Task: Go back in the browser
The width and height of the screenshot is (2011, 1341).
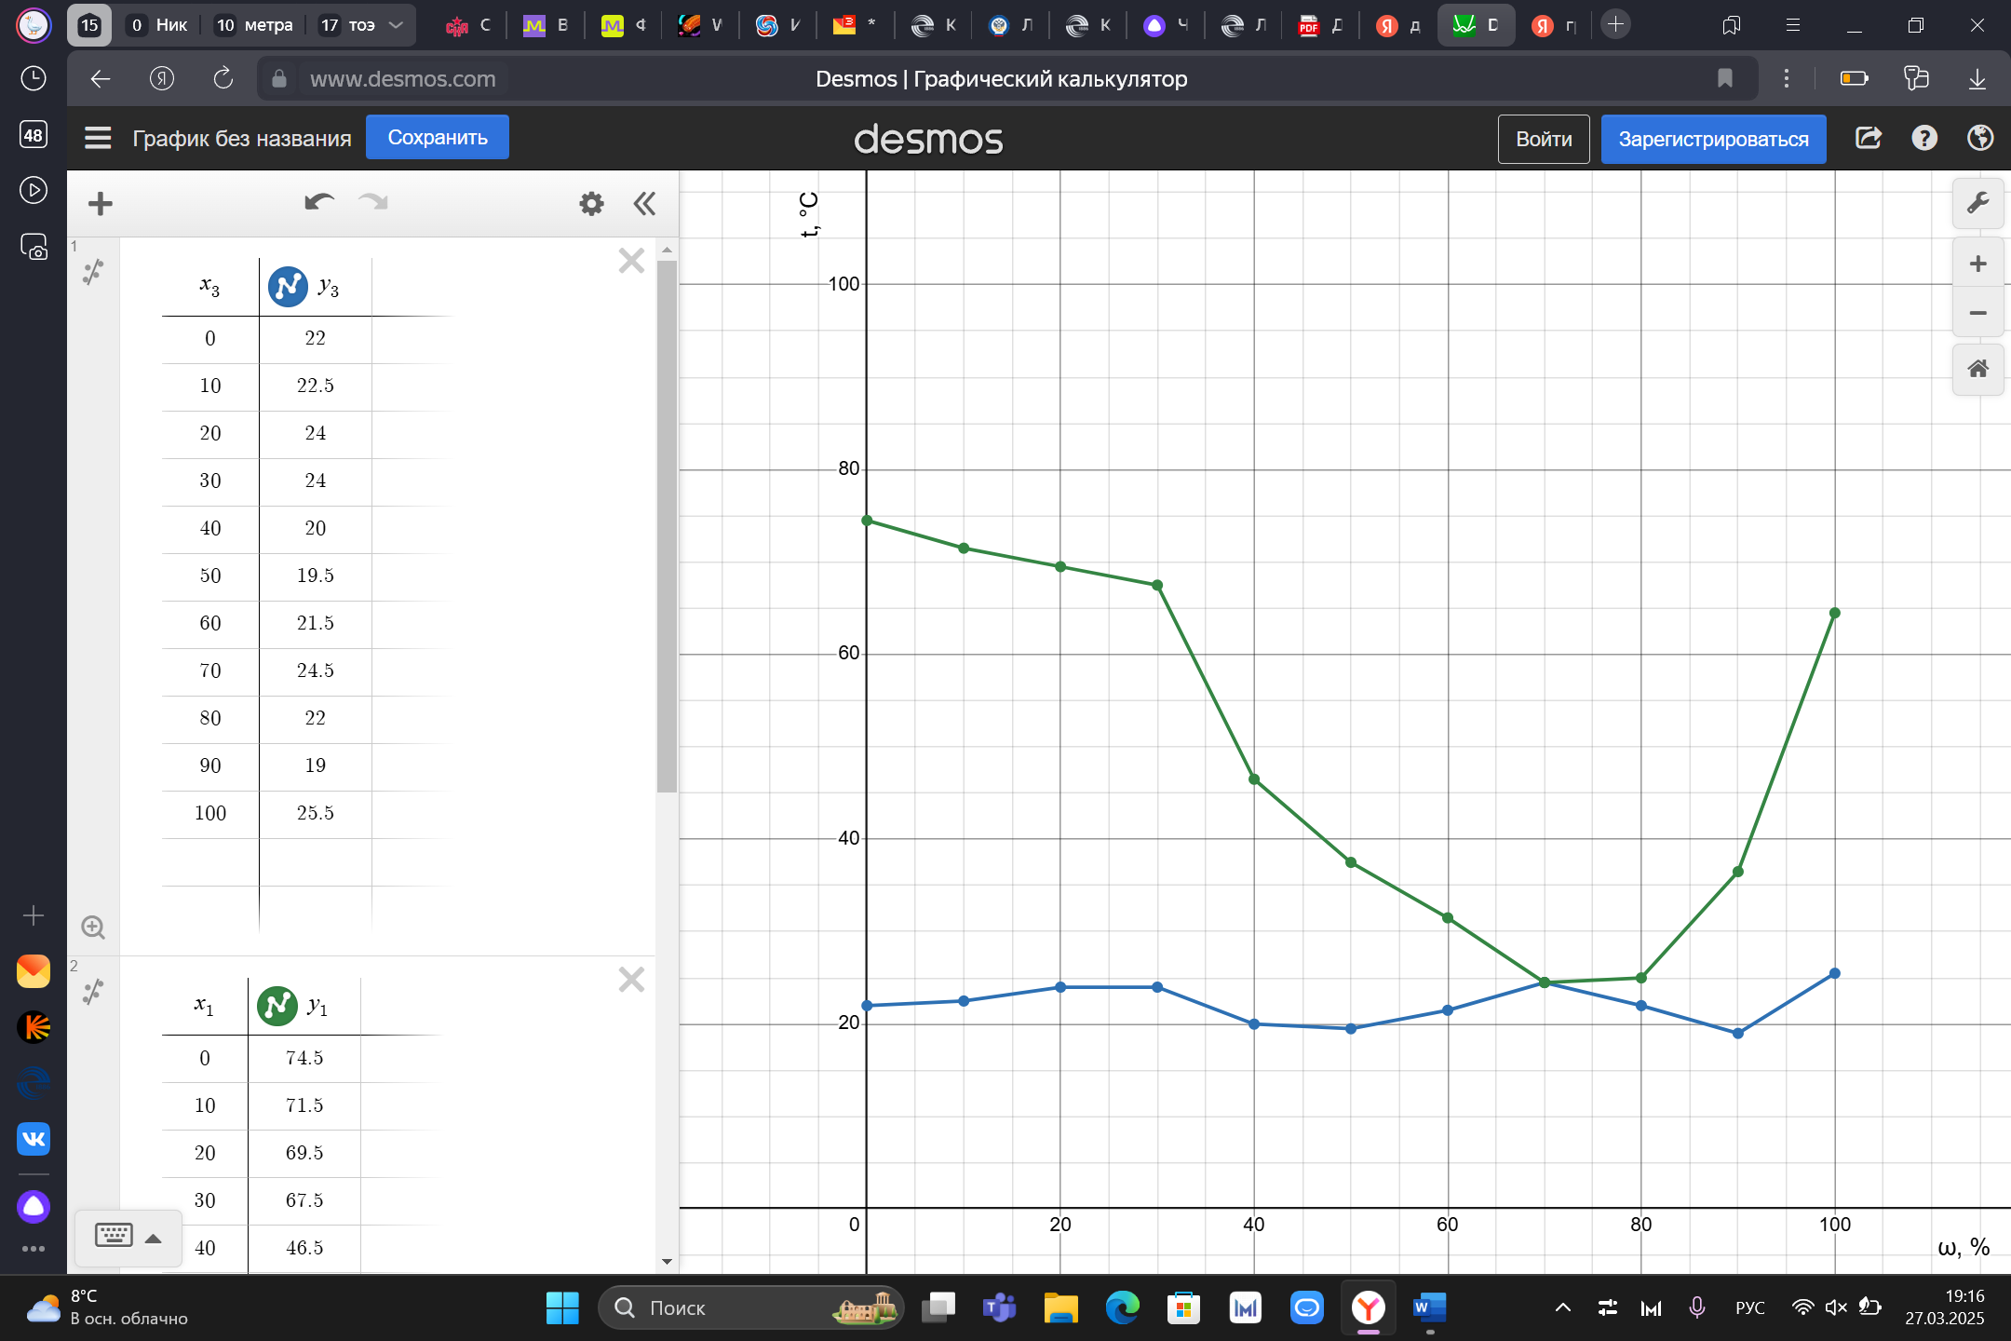Action: 100,79
